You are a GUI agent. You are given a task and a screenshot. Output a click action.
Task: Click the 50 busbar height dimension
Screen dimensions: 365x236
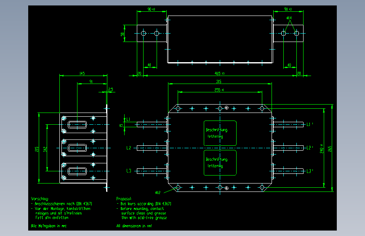click(122, 34)
